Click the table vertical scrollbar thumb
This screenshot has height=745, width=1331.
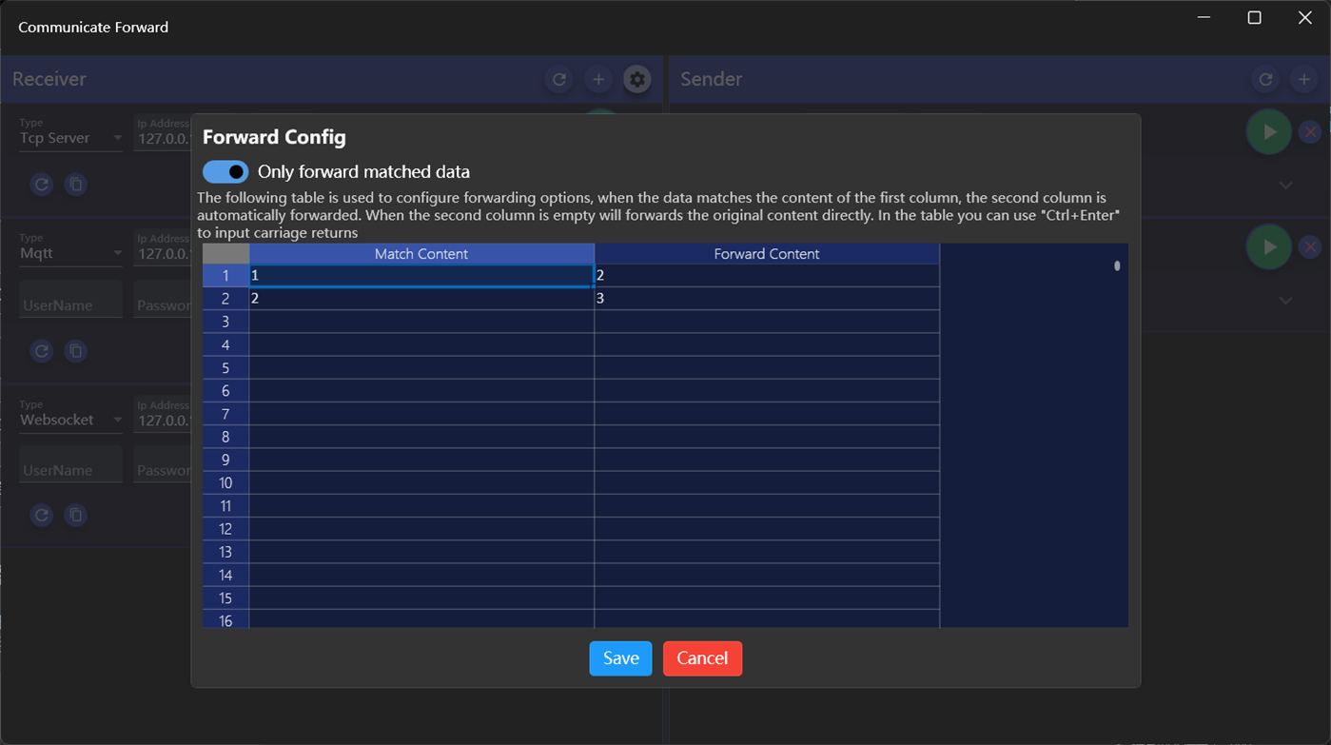coord(1117,265)
